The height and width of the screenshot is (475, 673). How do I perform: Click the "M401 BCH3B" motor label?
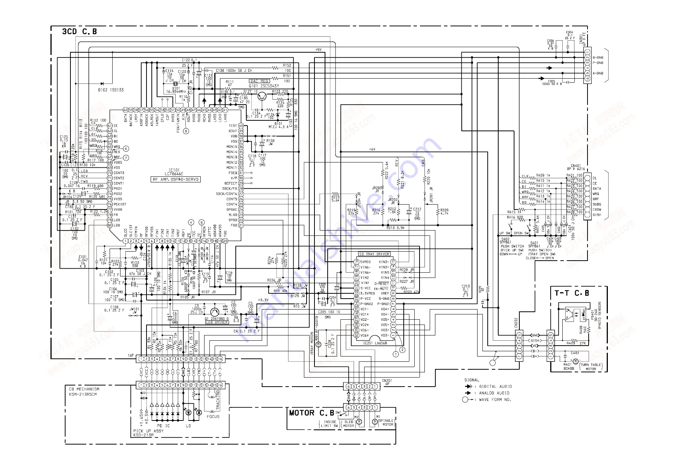tap(568, 367)
